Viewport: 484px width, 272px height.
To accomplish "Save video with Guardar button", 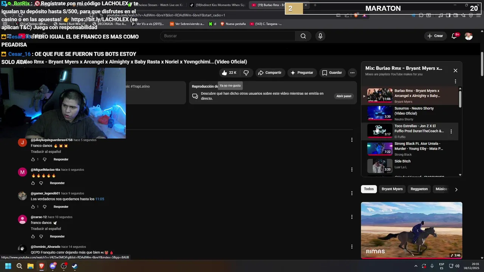I will 332,73.
